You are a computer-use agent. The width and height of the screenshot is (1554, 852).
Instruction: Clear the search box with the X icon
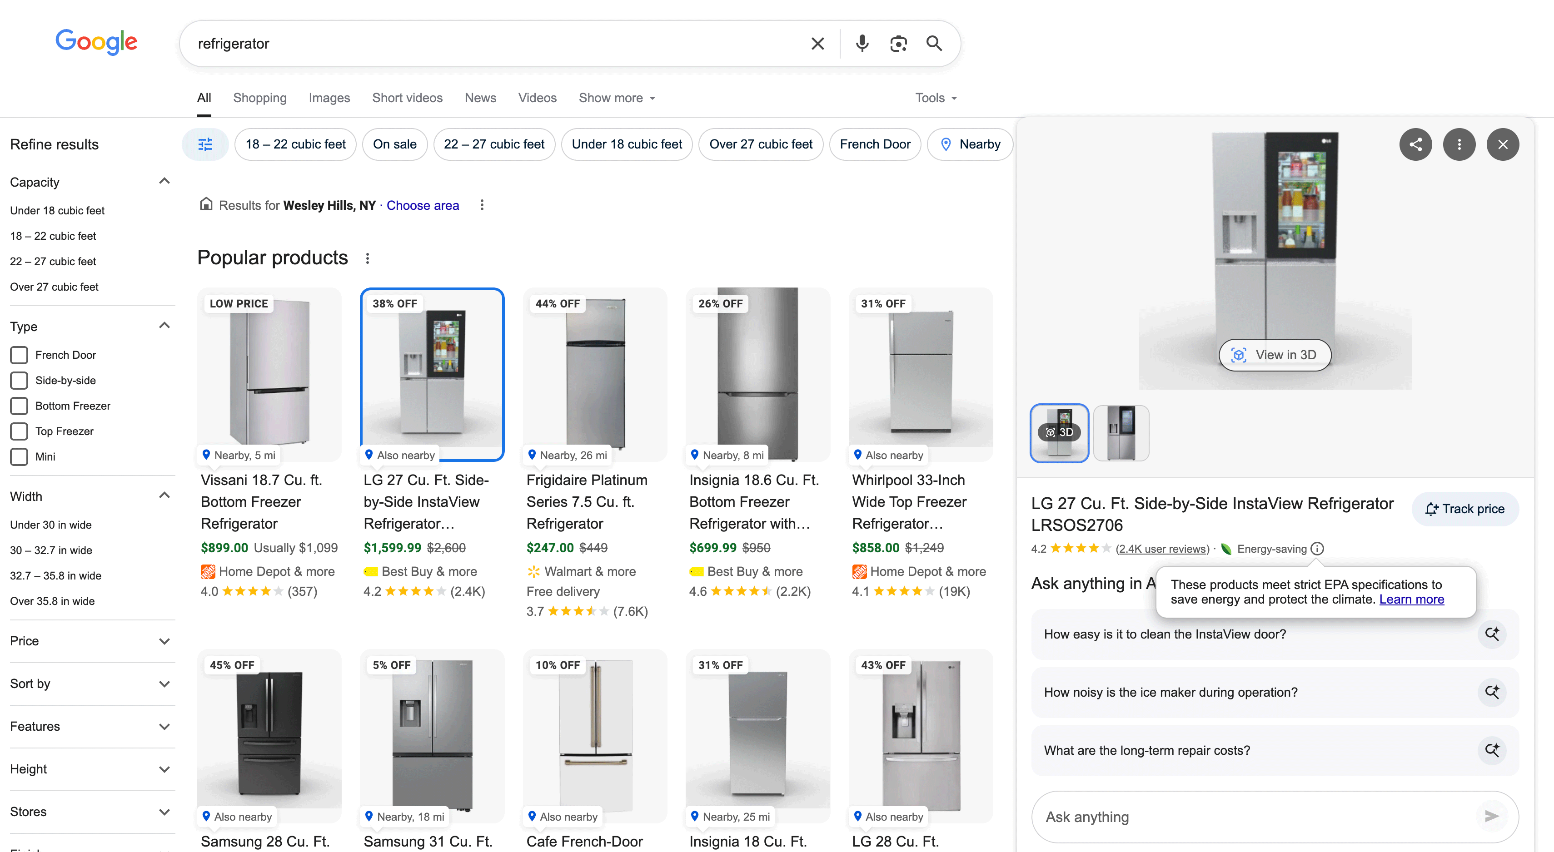(x=817, y=43)
